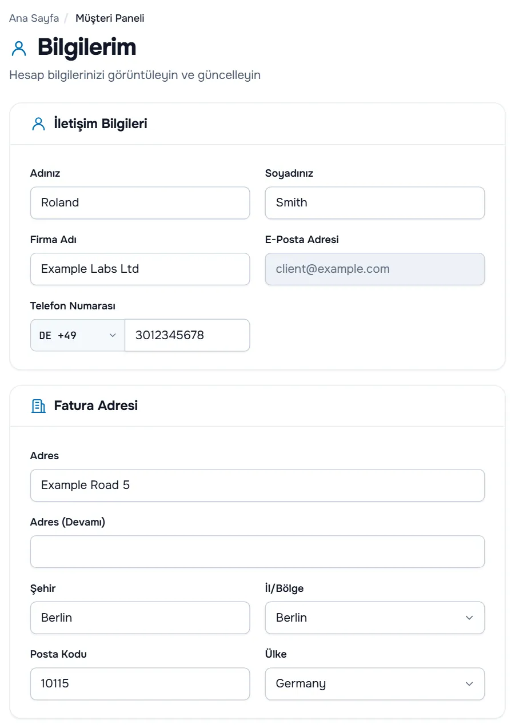This screenshot has width=515, height=728.
Task: Click the user icon beside the Bilgilerim heading
Action: click(19, 49)
